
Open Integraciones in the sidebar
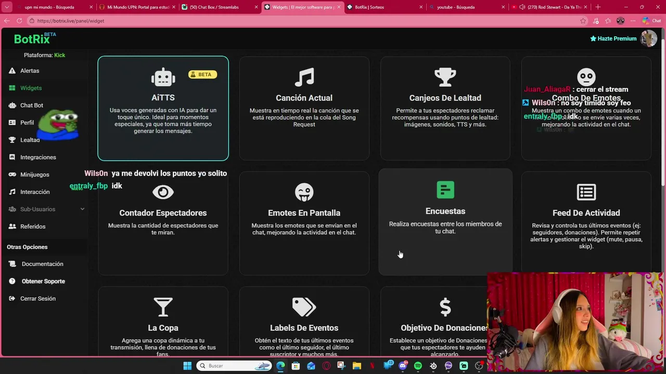[x=38, y=157]
